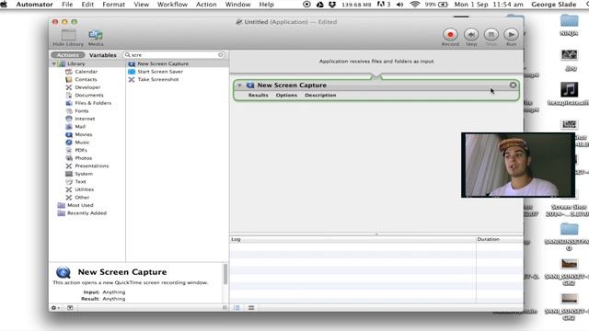This screenshot has height=331, width=589.
Task: Select Calendar in the library list
Action: [x=86, y=72]
